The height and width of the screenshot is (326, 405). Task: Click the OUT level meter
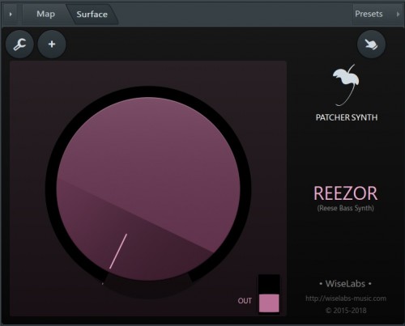269,294
